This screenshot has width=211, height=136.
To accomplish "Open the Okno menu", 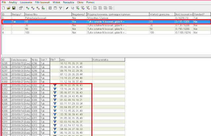I will (x=80, y=2).
